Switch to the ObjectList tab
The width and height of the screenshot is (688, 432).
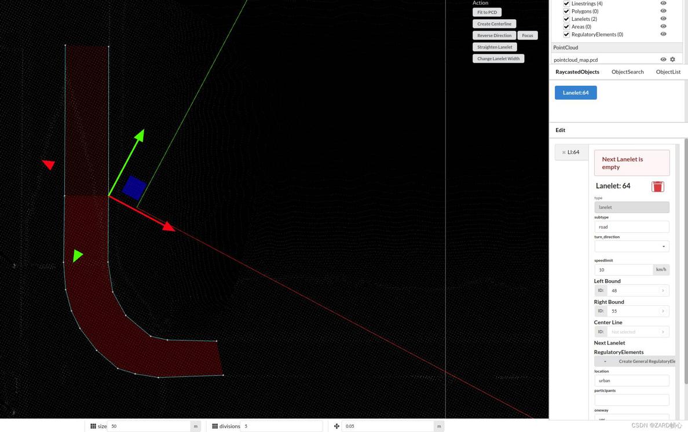668,72
